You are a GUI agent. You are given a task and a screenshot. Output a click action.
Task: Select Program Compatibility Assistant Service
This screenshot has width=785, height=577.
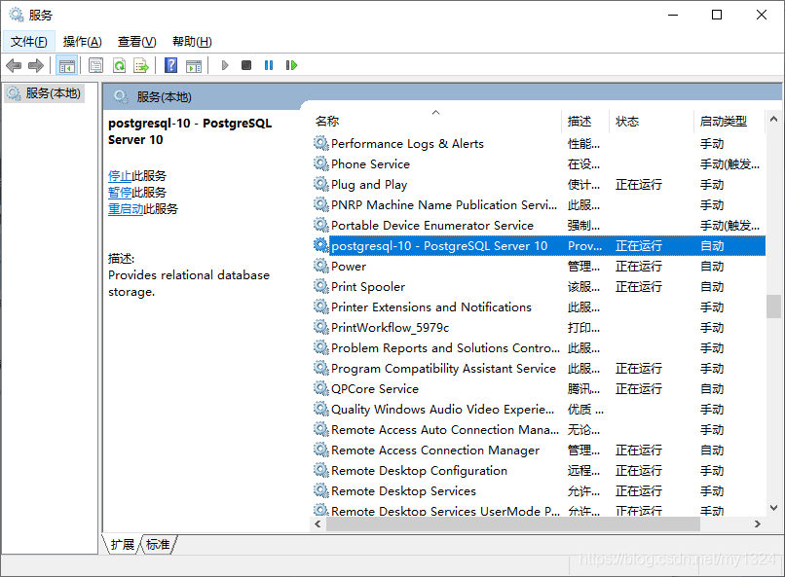click(x=443, y=369)
